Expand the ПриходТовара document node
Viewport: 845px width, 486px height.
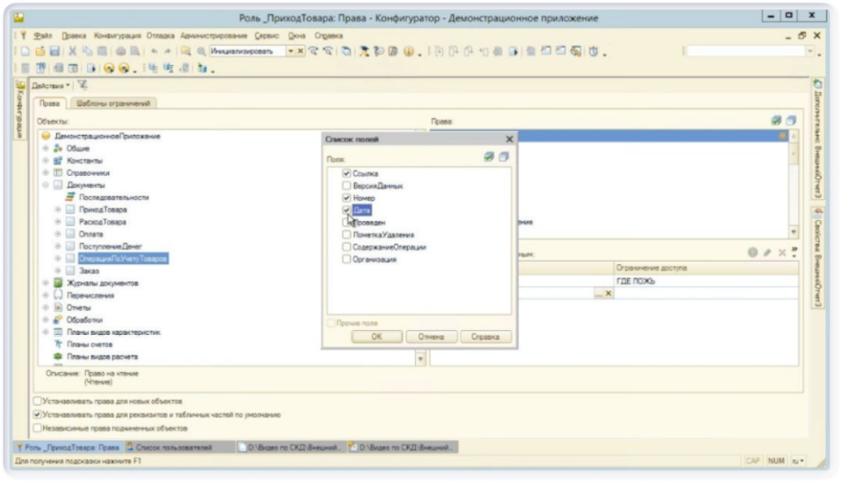point(58,210)
